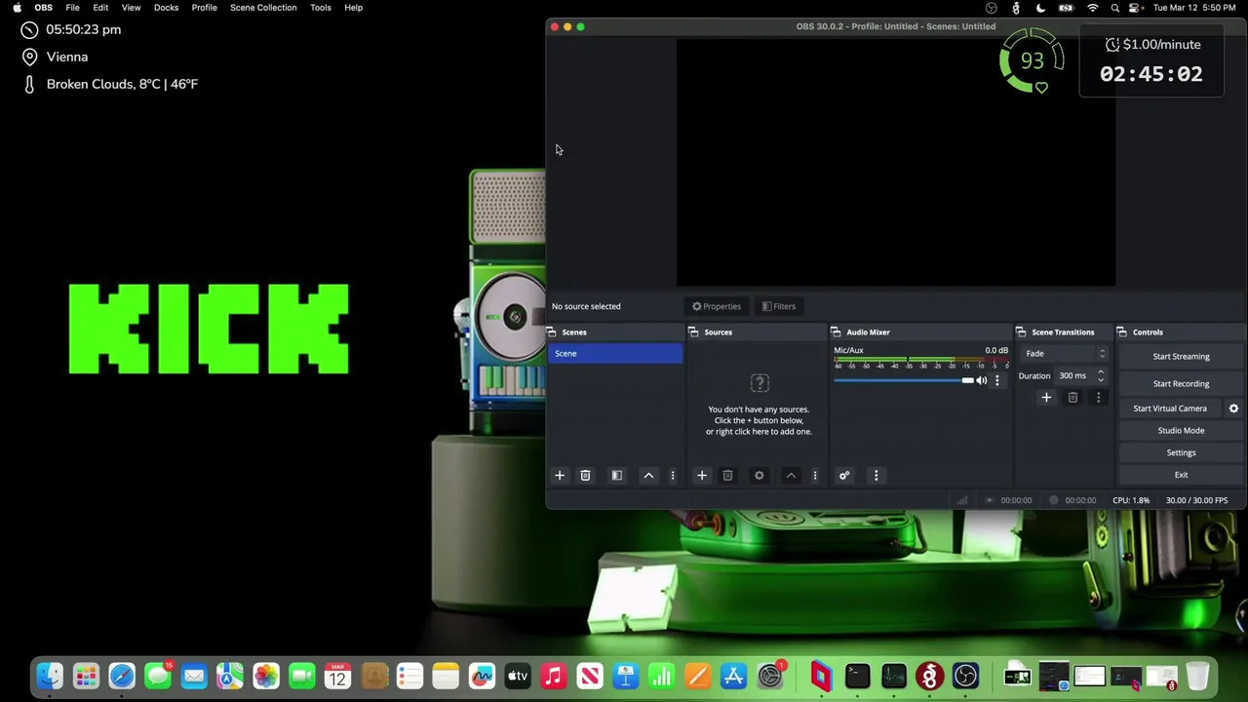
Task: Open Wi-Fi status in menu bar
Action: pos(1092,8)
